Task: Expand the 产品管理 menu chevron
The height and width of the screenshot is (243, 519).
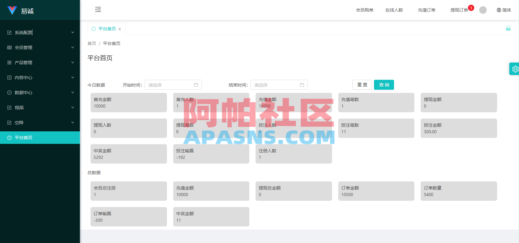Action: (73, 63)
